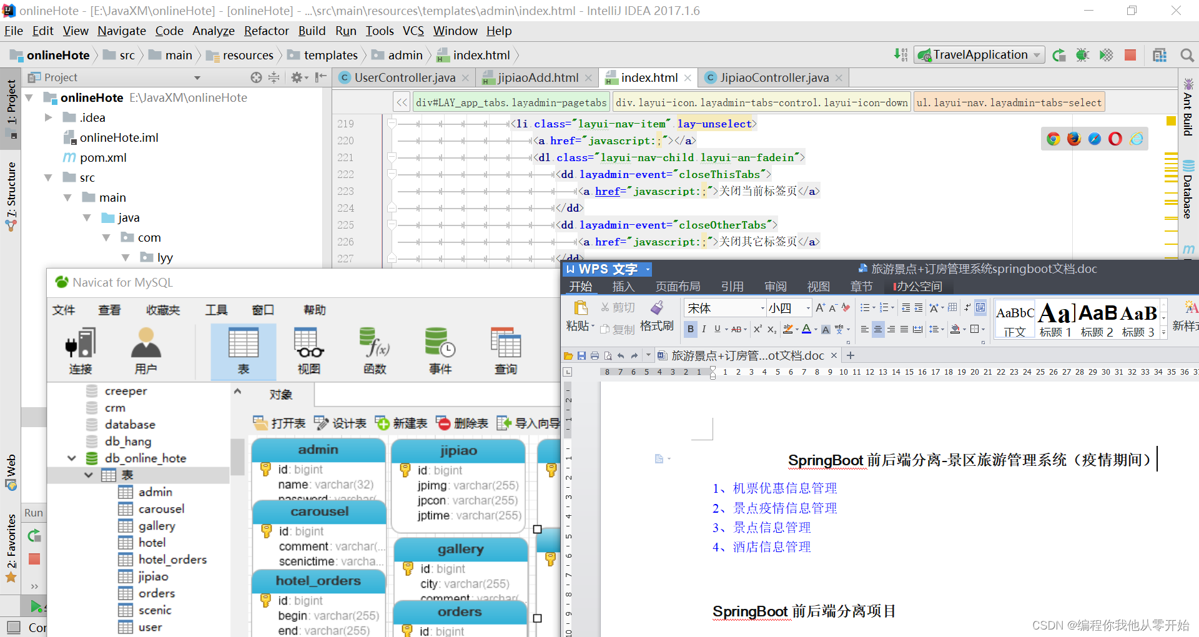1199x637 pixels.
Task: Open the Project view type dropdown
Action: [197, 77]
